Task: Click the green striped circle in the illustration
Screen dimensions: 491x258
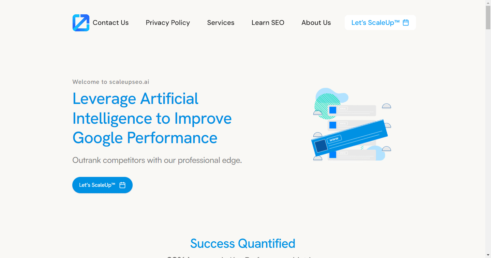Action: pos(327,106)
